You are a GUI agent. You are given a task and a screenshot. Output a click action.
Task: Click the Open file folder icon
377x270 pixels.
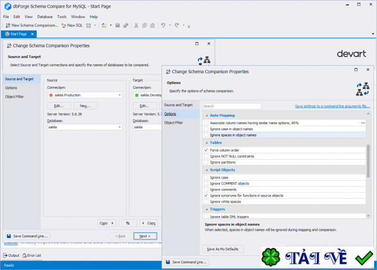tap(104, 25)
